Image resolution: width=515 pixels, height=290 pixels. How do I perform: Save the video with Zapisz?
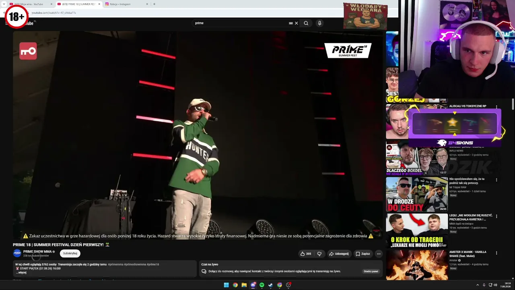pyautogui.click(x=363, y=254)
